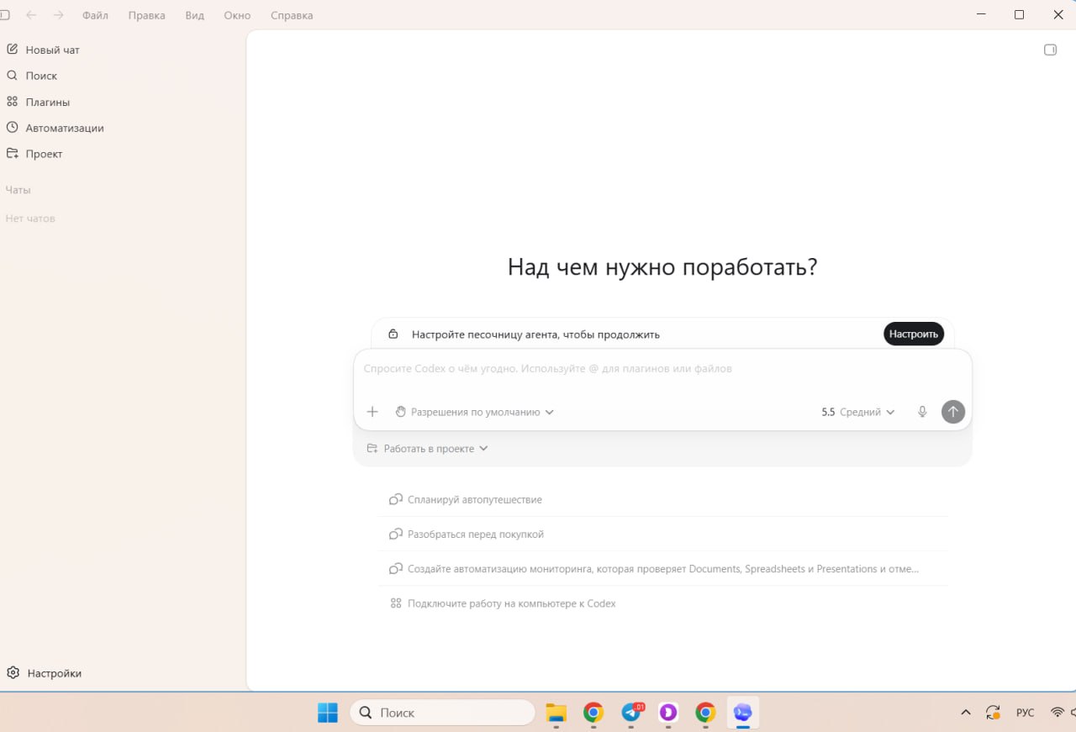Open Поиск in the sidebar

[41, 76]
